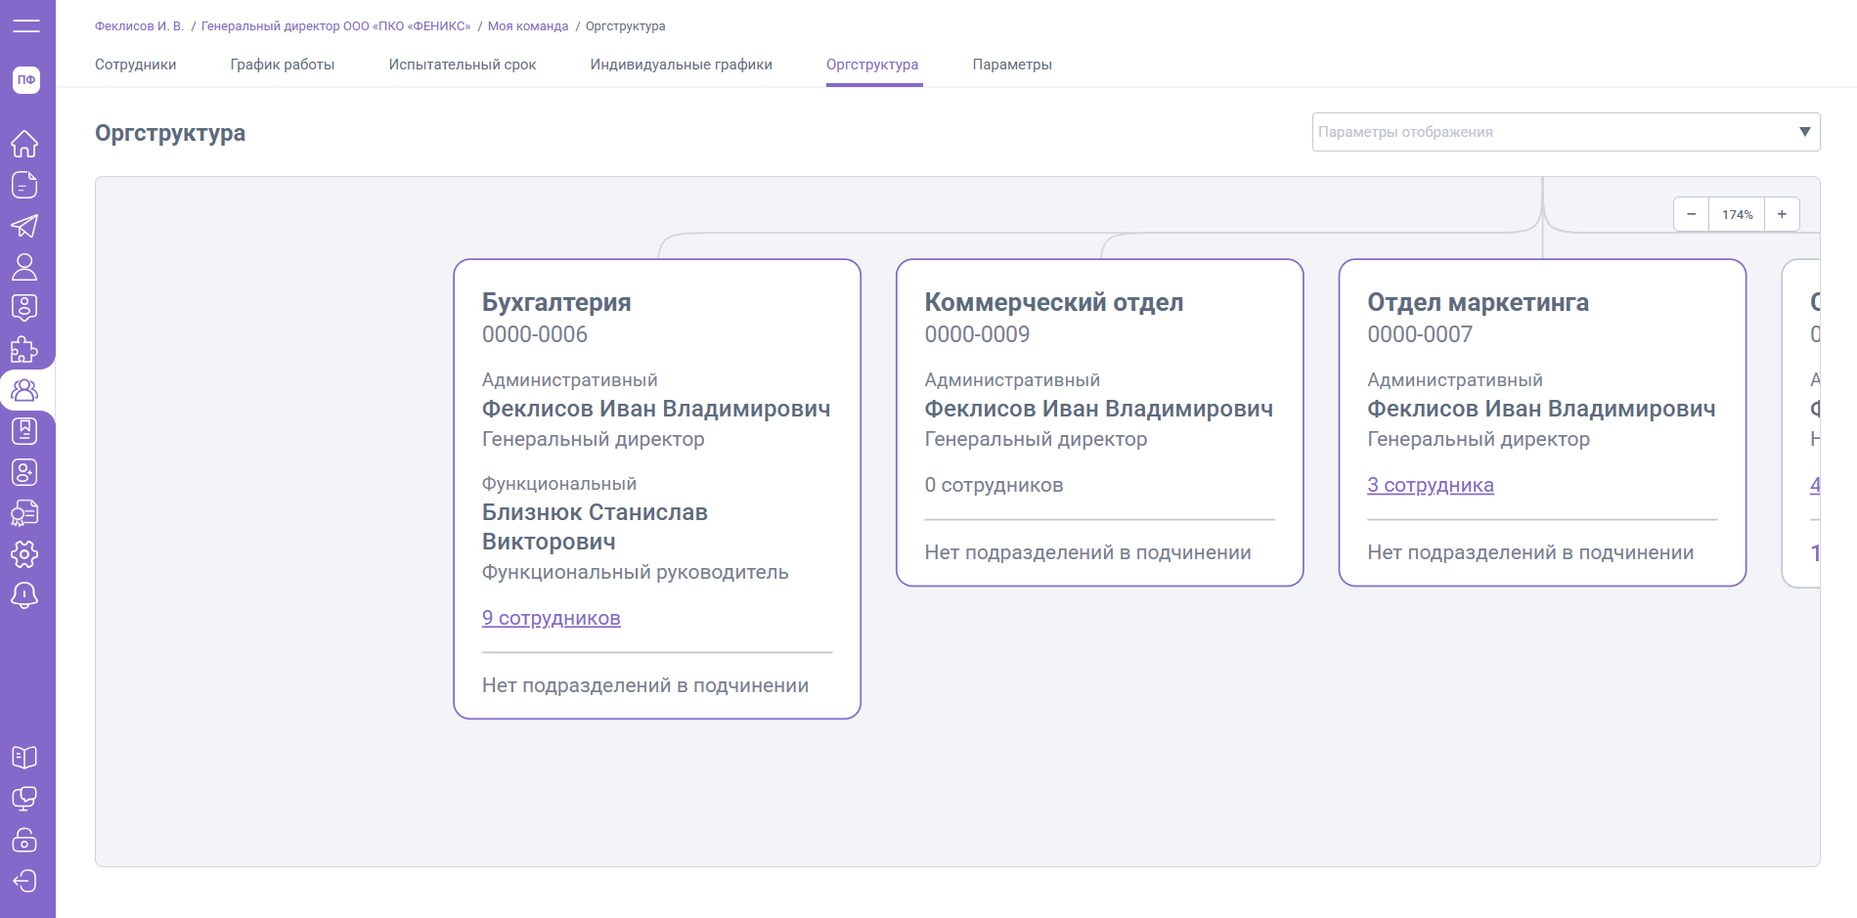Switch to the Сотрудники tab
Image resolution: width=1857 pixels, height=918 pixels.
pyautogui.click(x=136, y=65)
